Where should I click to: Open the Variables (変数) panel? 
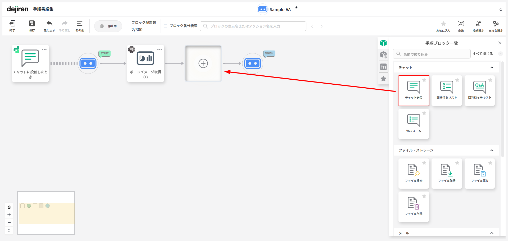pos(461,26)
